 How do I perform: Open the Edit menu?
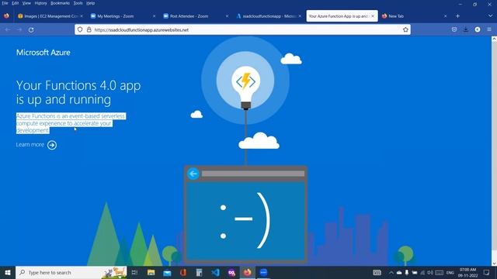point(16,3)
